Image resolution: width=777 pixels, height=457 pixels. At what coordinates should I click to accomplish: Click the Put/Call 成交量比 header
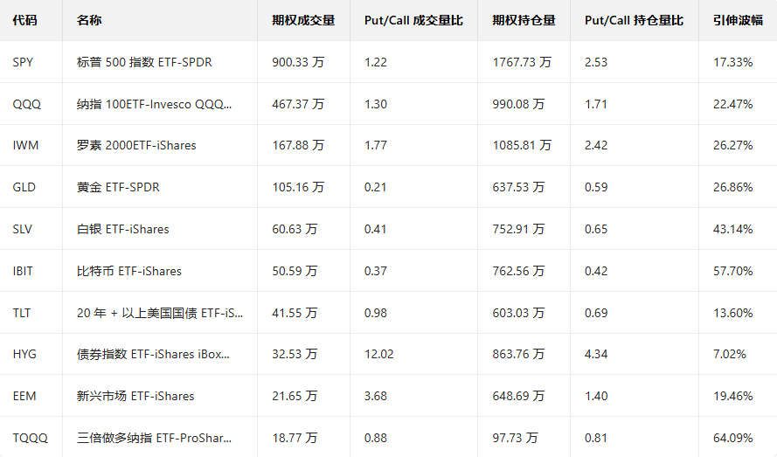pos(413,20)
